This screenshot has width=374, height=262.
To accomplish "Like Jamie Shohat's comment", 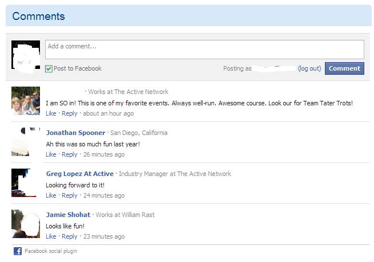I will [x=51, y=236].
